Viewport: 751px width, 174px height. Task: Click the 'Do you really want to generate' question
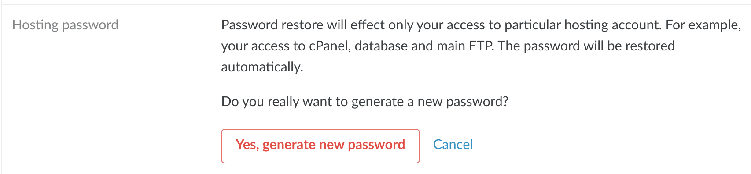(x=364, y=102)
